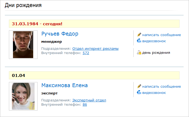Open the Экспертный отдел department link
This screenshot has height=117, width=189.
(x=89, y=100)
